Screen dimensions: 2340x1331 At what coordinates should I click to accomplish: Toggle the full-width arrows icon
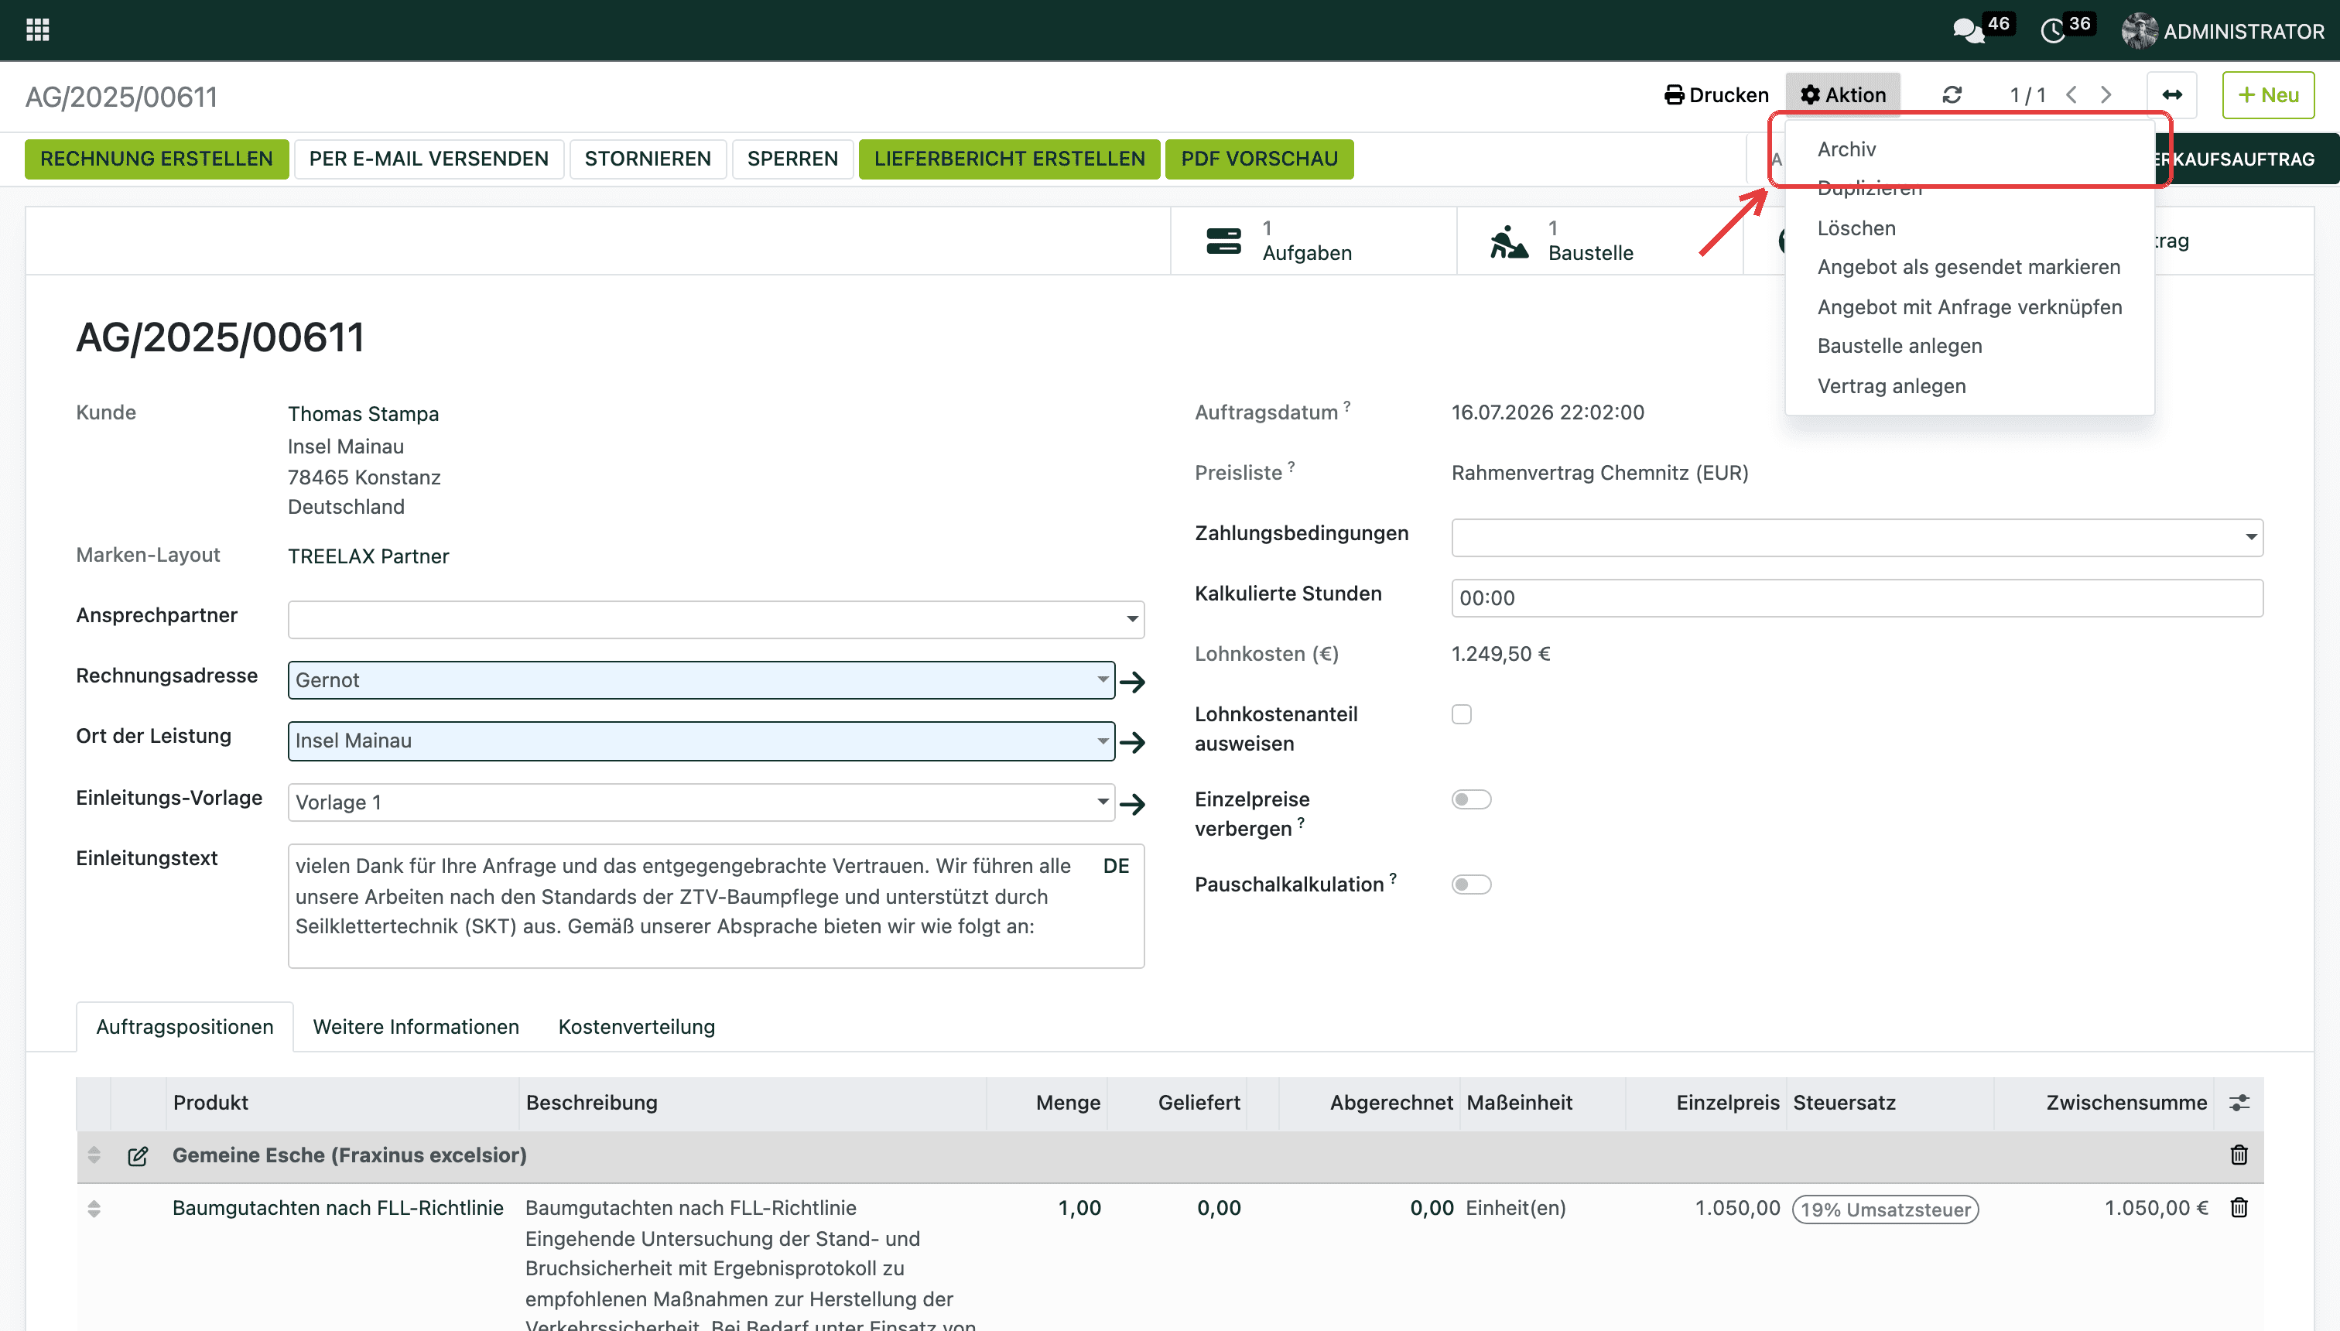coord(2172,95)
